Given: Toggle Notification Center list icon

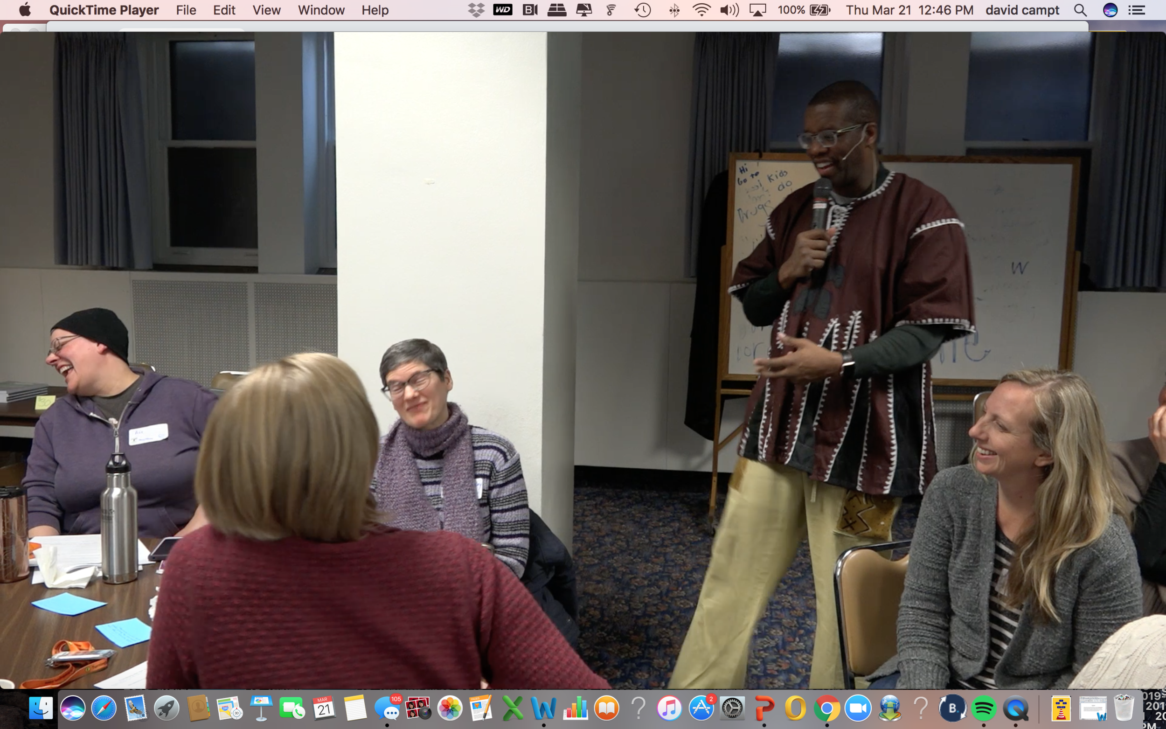Looking at the screenshot, I should (1137, 10).
